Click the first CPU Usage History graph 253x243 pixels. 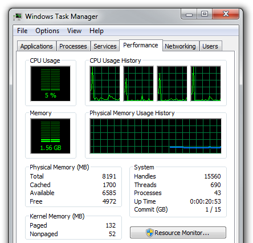coord(105,83)
